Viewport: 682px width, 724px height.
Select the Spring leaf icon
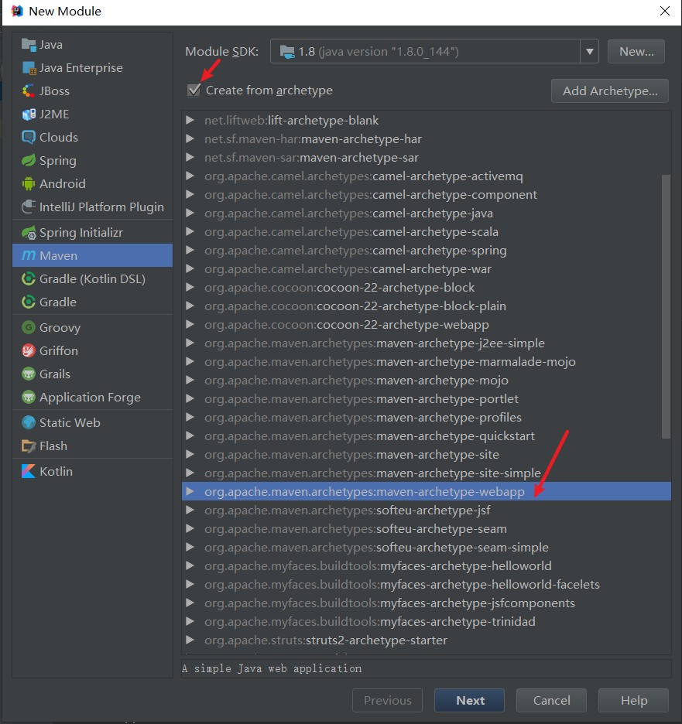pyautogui.click(x=29, y=160)
